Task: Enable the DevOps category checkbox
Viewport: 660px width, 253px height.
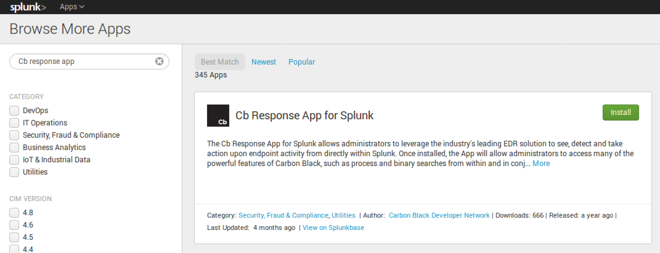Action: [x=14, y=111]
